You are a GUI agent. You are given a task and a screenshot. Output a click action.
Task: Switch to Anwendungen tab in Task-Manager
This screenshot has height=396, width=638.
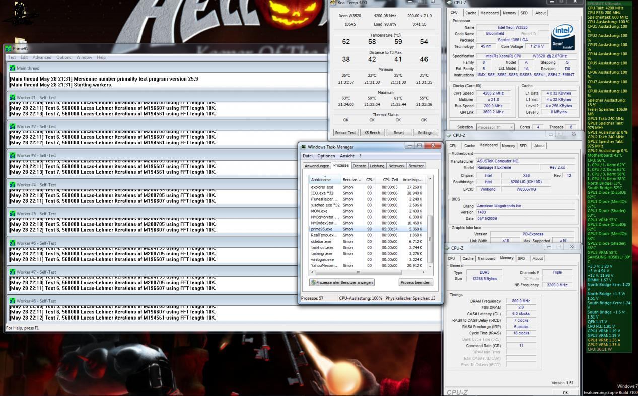[318, 166]
